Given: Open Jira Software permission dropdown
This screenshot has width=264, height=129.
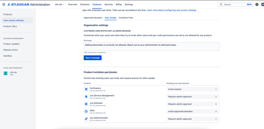Looking at the screenshot, I should coord(193,104).
